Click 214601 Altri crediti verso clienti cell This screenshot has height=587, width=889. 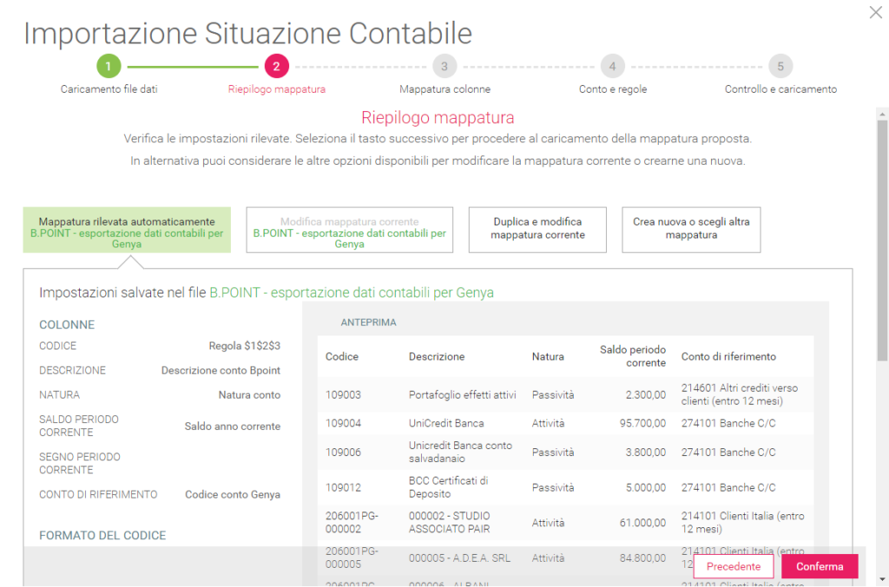point(740,395)
